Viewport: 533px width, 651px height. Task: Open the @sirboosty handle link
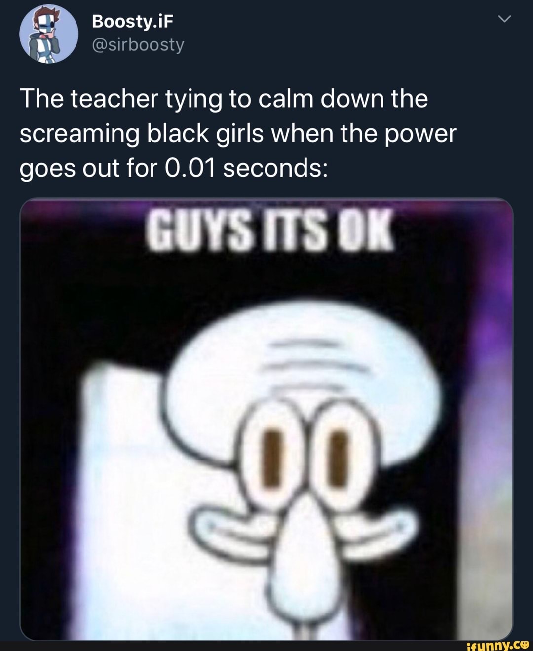138,45
